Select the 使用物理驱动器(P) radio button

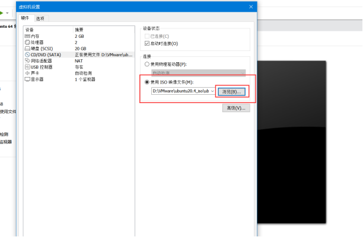[x=147, y=64]
